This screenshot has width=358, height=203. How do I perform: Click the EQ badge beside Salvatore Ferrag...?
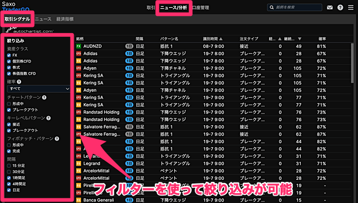point(78,127)
